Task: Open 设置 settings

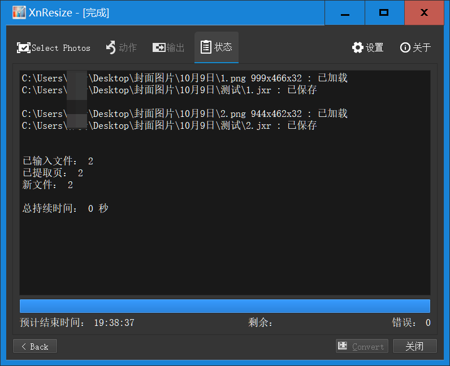Action: pyautogui.click(x=367, y=47)
